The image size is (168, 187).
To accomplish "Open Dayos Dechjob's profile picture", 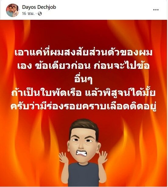I will pyautogui.click(x=13, y=10).
